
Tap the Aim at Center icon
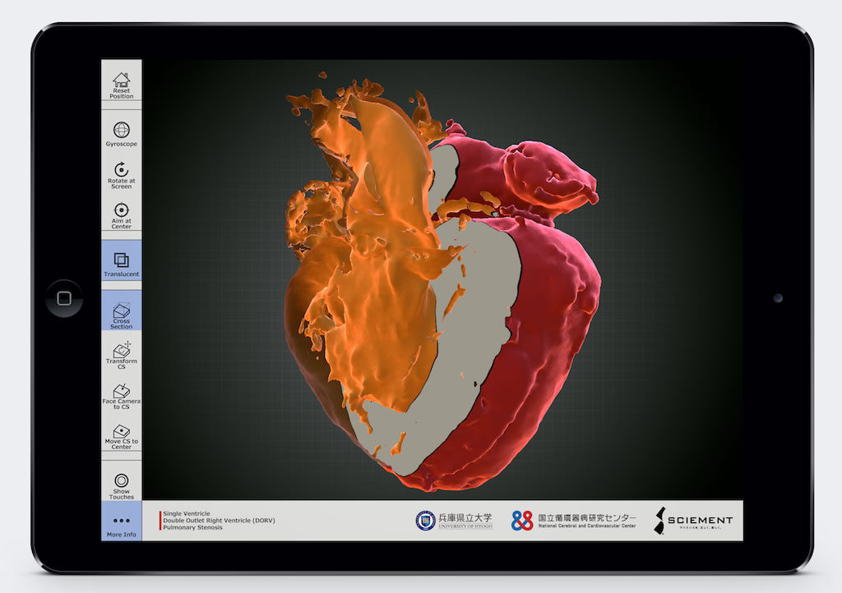[121, 211]
